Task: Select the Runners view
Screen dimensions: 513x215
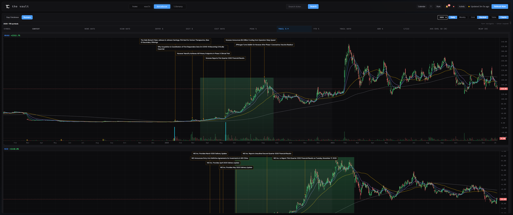Action: pos(27,17)
